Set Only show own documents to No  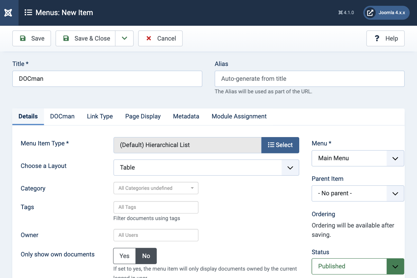[x=146, y=256]
